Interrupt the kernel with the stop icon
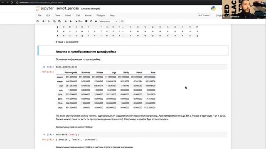This screenshot has height=149, width=266. [x=86, y=21]
